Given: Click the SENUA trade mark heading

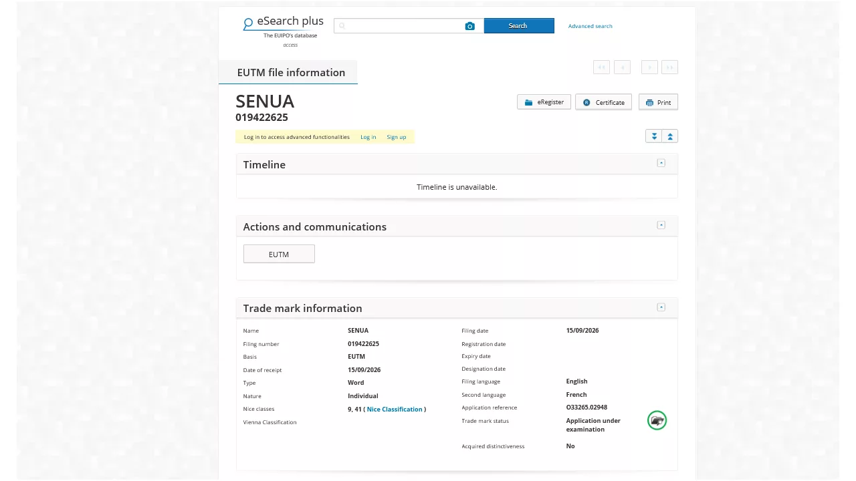Looking at the screenshot, I should point(265,101).
